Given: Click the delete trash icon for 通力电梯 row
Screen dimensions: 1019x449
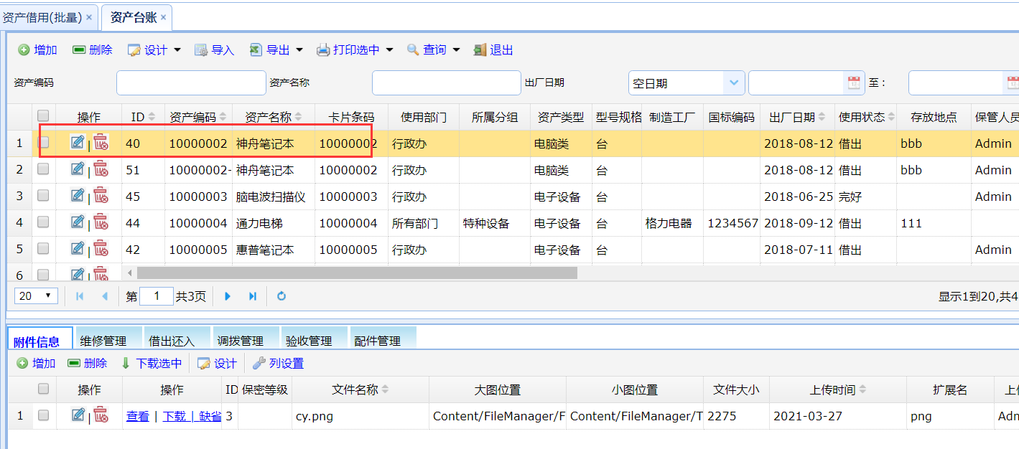Looking at the screenshot, I should [x=101, y=222].
